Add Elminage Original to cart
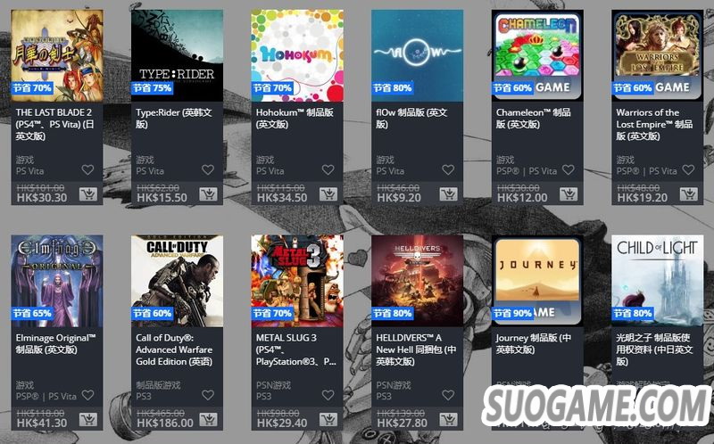The width and height of the screenshot is (714, 444). 87,419
